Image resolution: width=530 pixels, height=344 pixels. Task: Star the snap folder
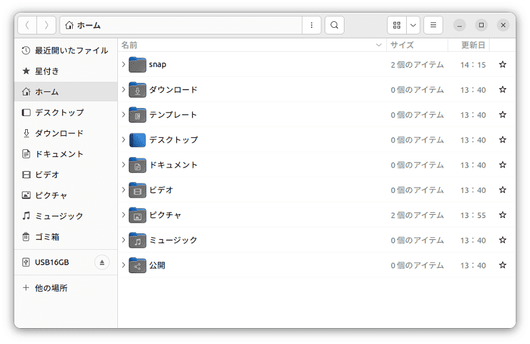503,64
